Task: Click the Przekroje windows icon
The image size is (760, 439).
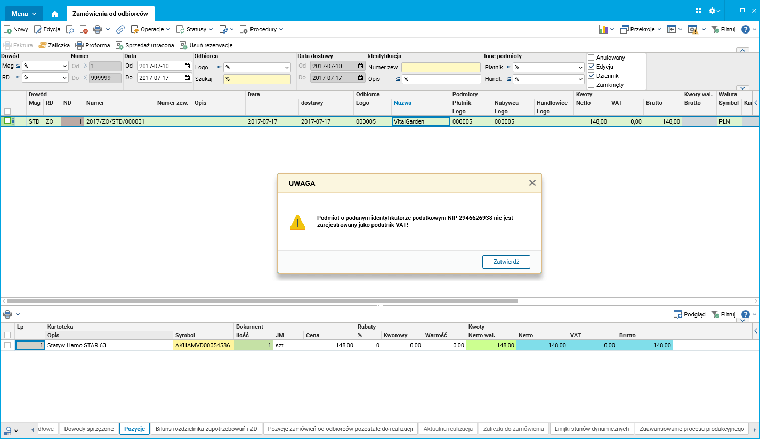Action: point(624,29)
